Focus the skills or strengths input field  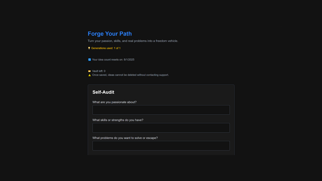161,128
